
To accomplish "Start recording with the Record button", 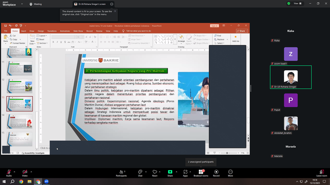I will point(216,173).
